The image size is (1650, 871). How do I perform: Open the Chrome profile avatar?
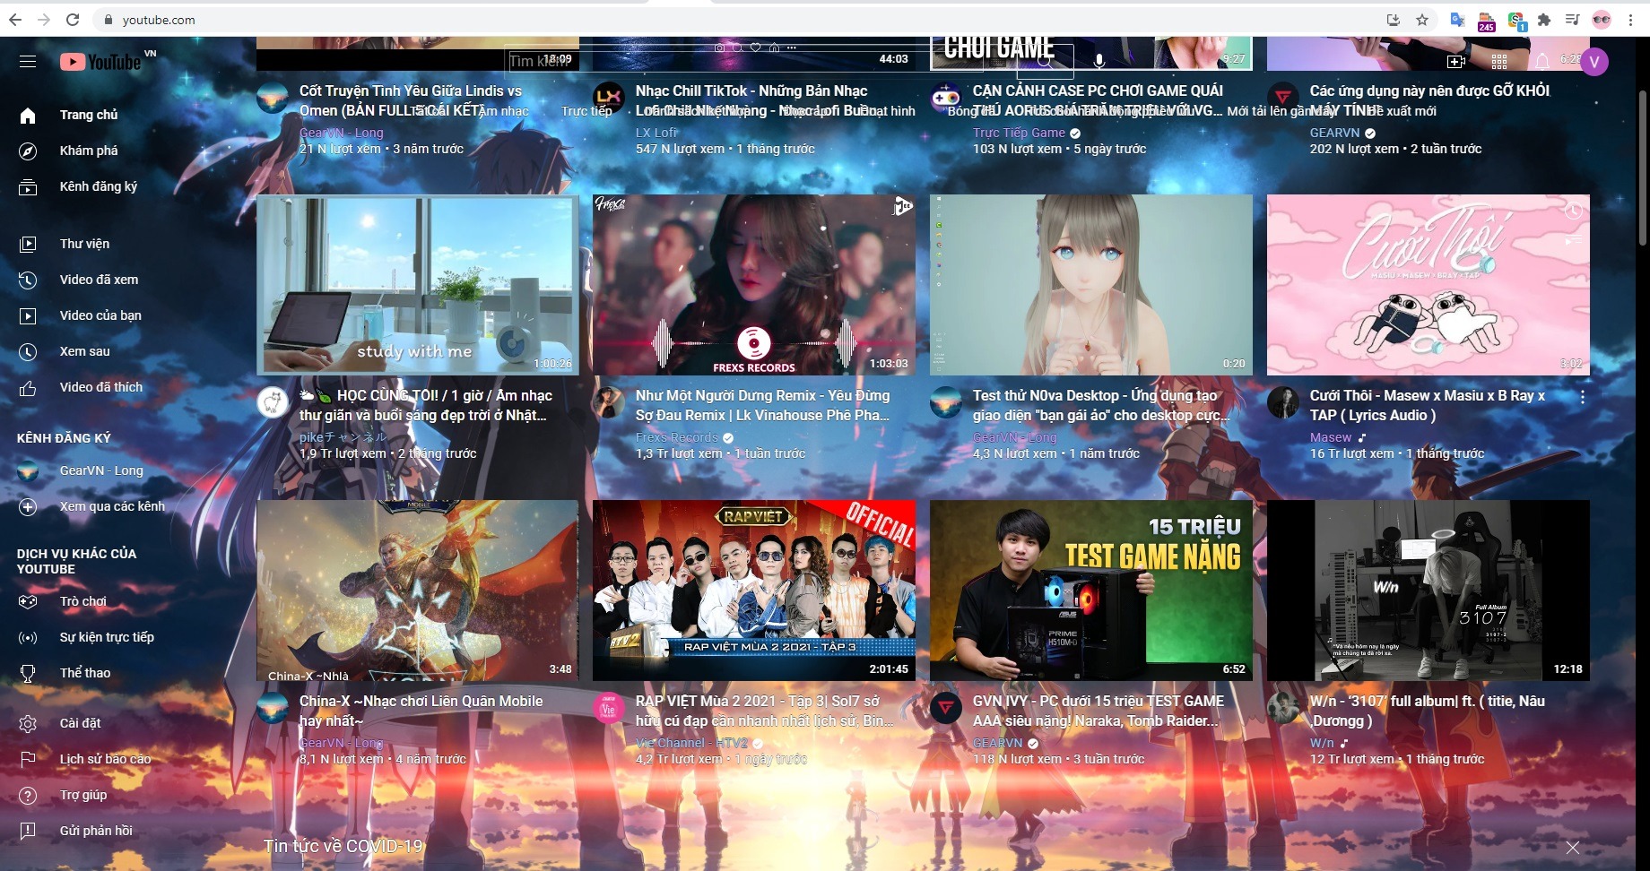(1602, 20)
